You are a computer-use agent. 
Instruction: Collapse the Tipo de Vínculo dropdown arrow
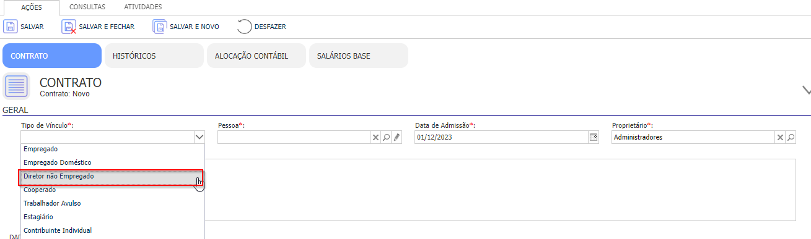click(199, 137)
